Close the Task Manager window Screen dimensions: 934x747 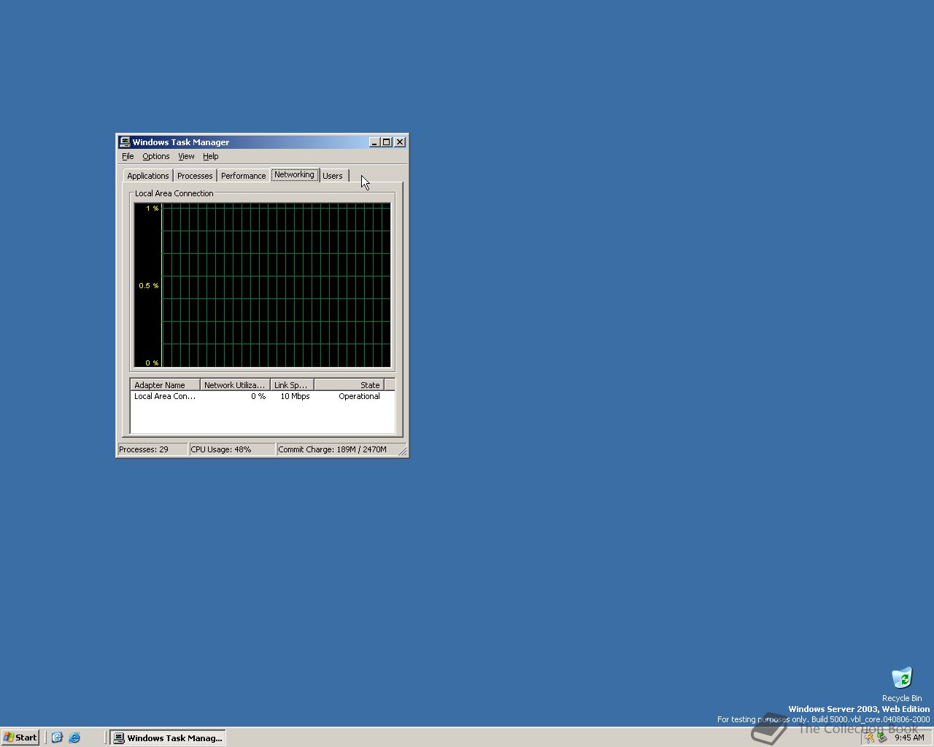pyautogui.click(x=400, y=142)
